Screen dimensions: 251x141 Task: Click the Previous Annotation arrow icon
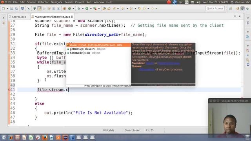tap(131, 9)
